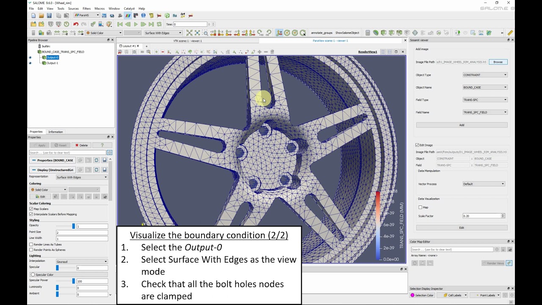542x305 pixels.
Task: Open the color palette editor icon
Action: (109, 24)
